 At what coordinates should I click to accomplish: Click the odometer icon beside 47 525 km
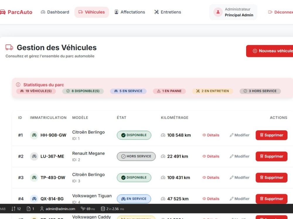(163, 199)
